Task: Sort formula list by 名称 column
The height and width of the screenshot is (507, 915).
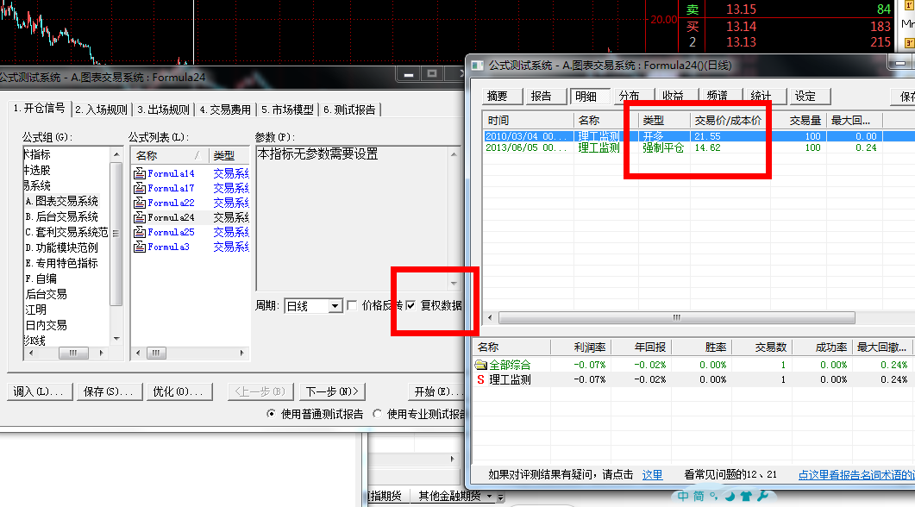Action: [169, 156]
